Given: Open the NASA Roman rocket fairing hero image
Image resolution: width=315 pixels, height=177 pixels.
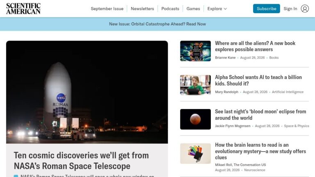Looking at the screenshot, I should click(x=87, y=92).
